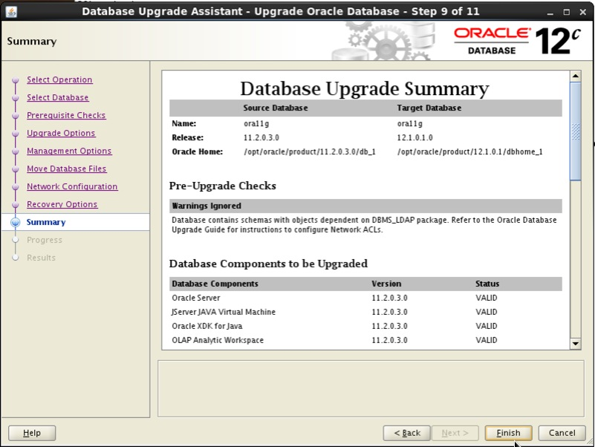The height and width of the screenshot is (447, 595).
Task: Click the Database Components column header
Action: 215,284
